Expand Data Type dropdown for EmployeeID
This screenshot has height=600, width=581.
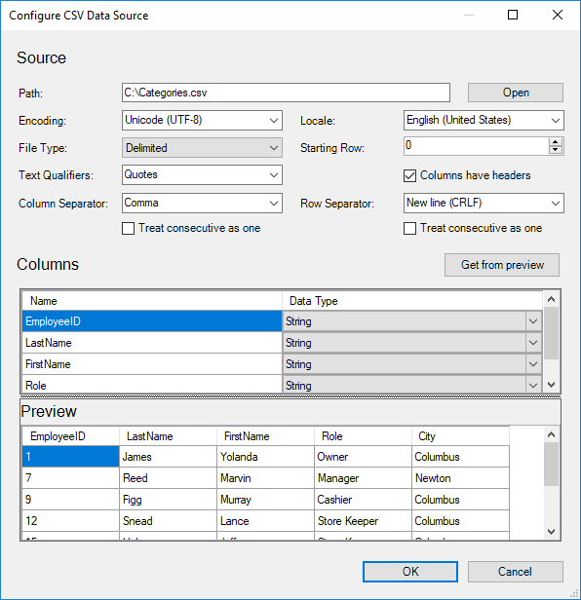[x=533, y=321]
